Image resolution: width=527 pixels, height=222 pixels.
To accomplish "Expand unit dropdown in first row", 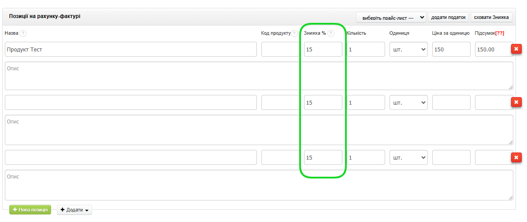I will [x=408, y=49].
